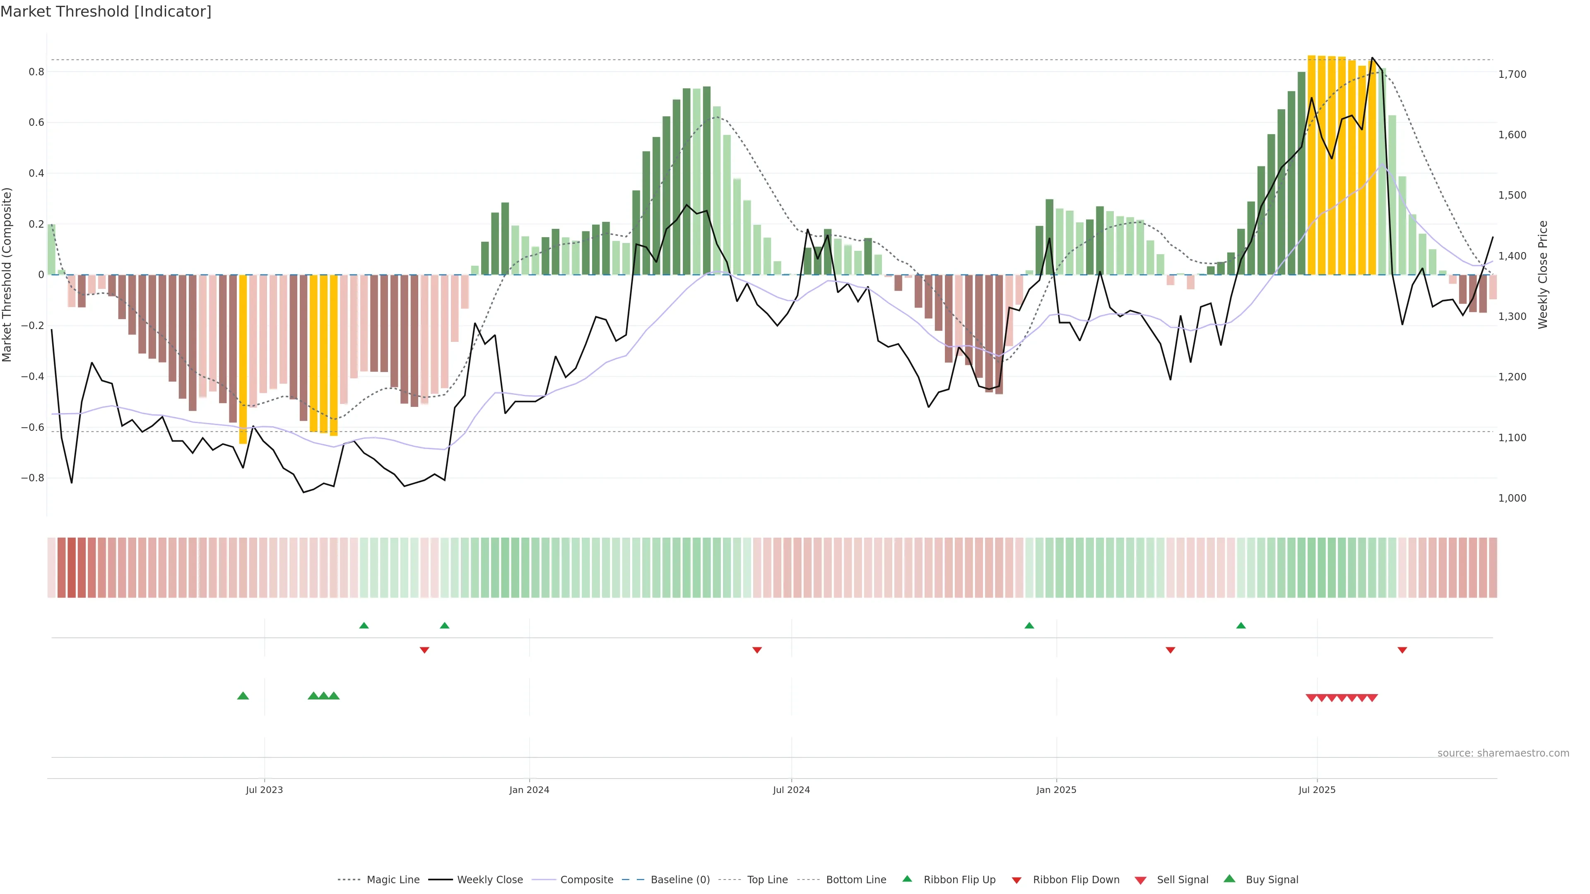Click the leftmost green Ribbon Flip Up triangle
This screenshot has width=1590, height=894.
pyautogui.click(x=364, y=626)
